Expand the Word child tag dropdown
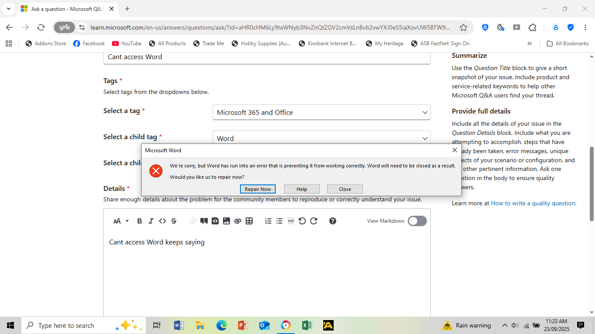The height and width of the screenshot is (334, 595). (x=321, y=138)
